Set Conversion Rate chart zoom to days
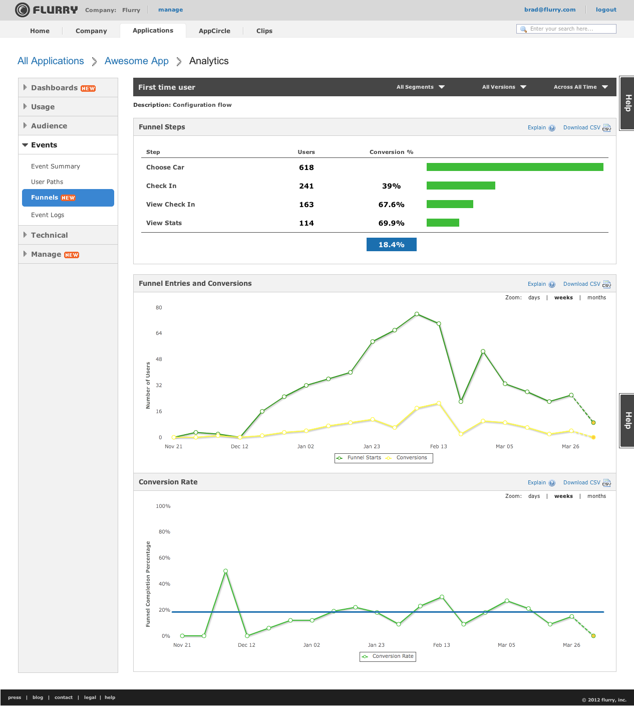Viewport: 634px width, 706px height. (534, 496)
